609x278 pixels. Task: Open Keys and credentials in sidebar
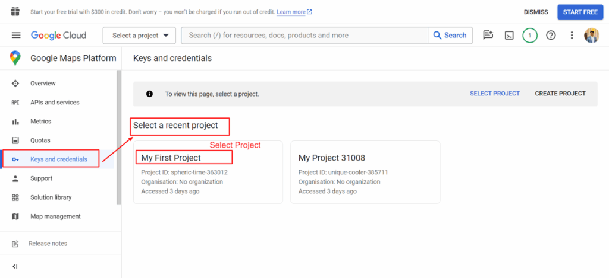click(58, 159)
